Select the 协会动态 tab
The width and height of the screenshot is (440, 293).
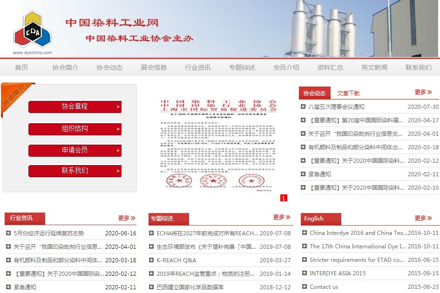pyautogui.click(x=314, y=93)
